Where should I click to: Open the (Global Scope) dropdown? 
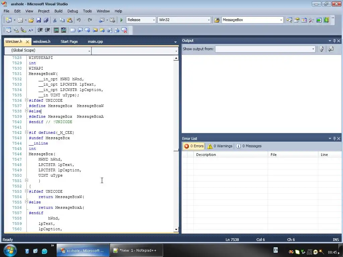coord(89,51)
